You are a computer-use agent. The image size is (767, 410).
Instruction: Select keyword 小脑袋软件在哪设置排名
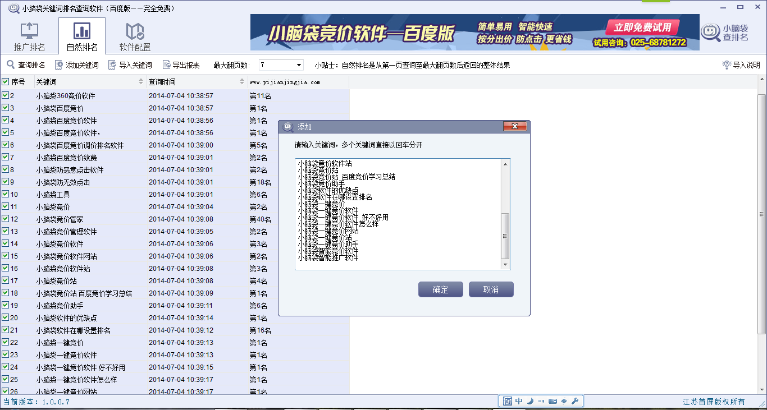click(x=74, y=330)
